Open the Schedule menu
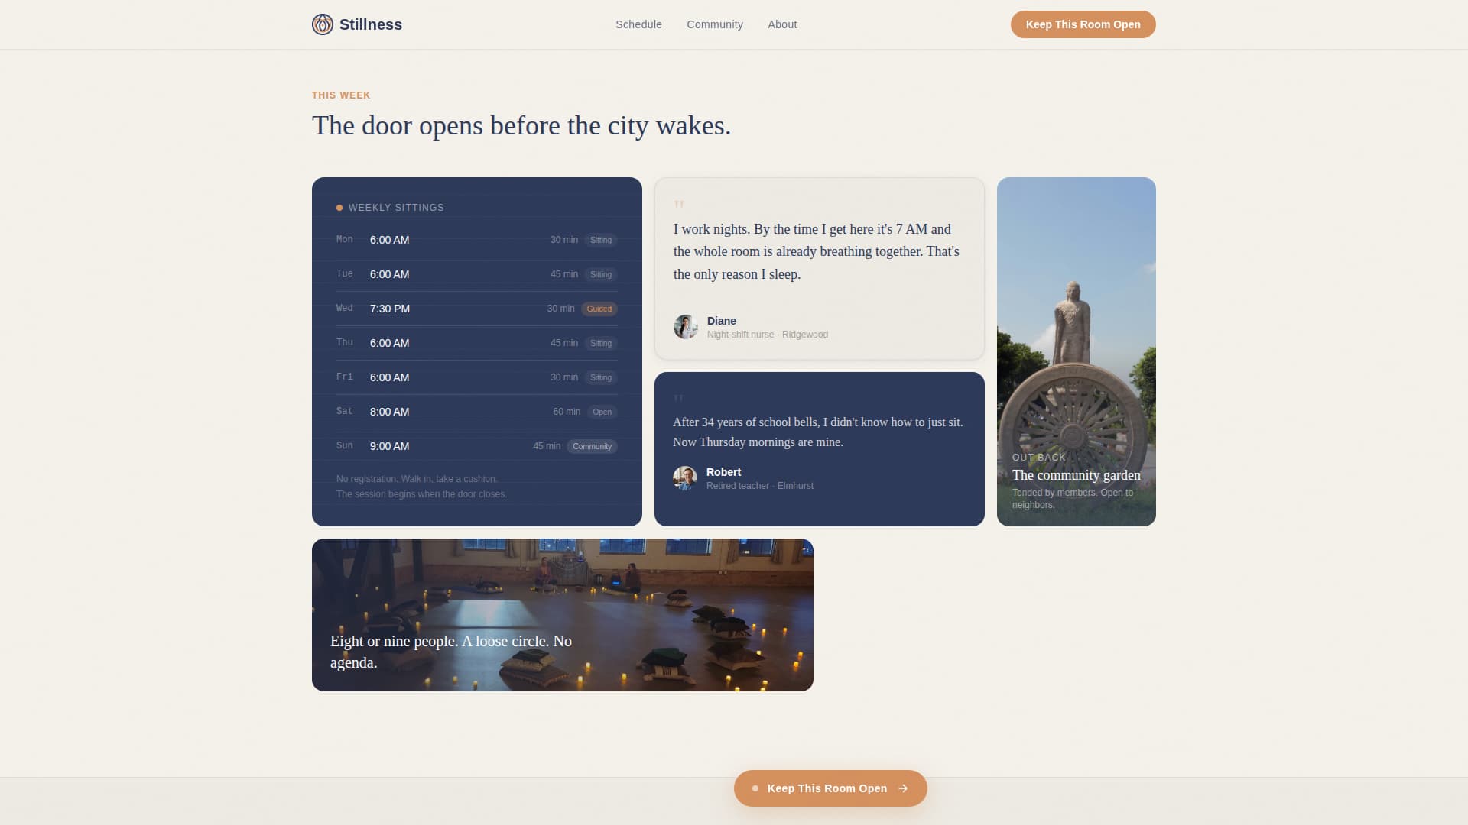Viewport: 1468px width, 825px height. (x=638, y=24)
